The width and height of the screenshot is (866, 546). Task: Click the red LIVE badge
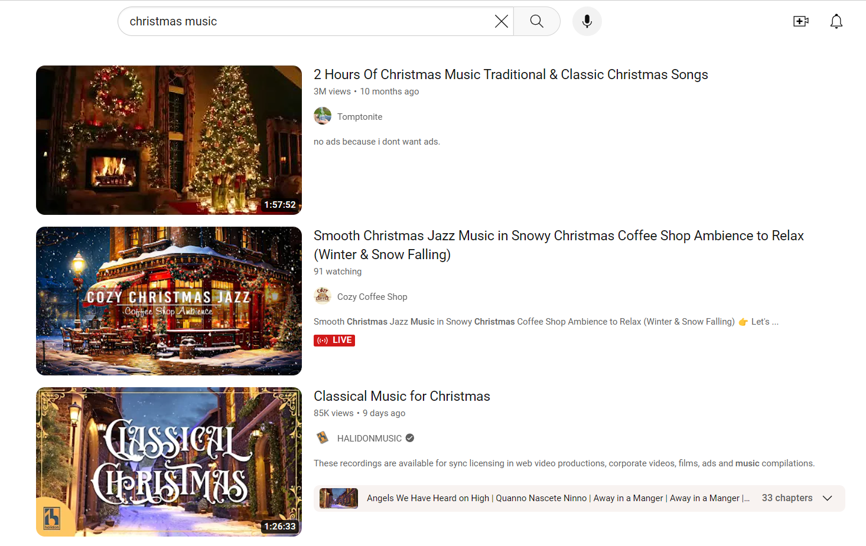pos(334,341)
